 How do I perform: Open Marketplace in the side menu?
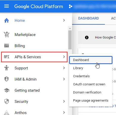point(25,35)
